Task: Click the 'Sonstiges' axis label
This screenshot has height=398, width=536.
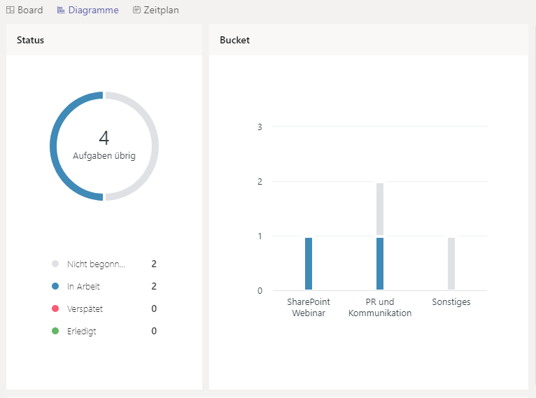Action: click(451, 302)
